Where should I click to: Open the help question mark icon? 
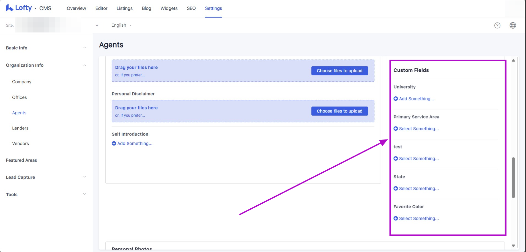click(x=497, y=26)
